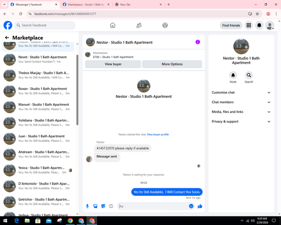This screenshot has width=281, height=225.
Task: Send a voice clip microphone icon
Action: pos(87,206)
